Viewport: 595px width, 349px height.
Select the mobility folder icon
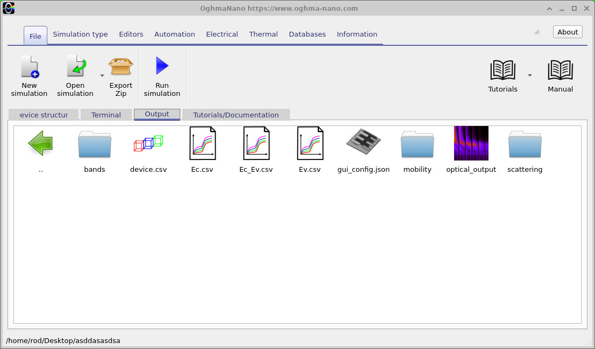[417, 144]
